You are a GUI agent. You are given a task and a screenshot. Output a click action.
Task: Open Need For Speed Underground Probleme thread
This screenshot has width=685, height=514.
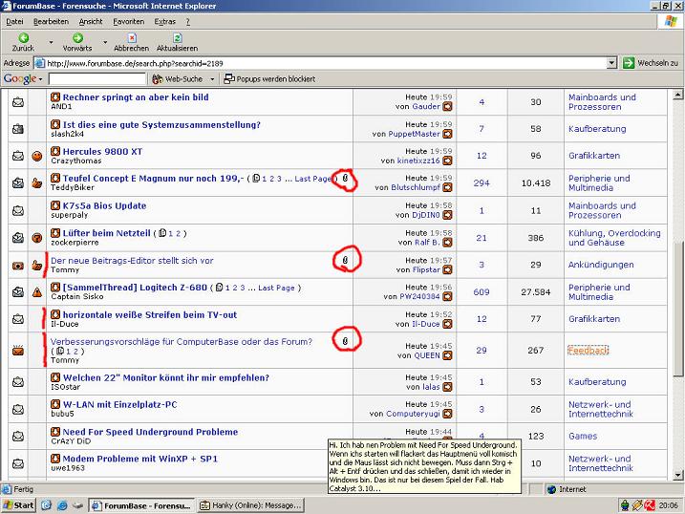click(x=150, y=432)
